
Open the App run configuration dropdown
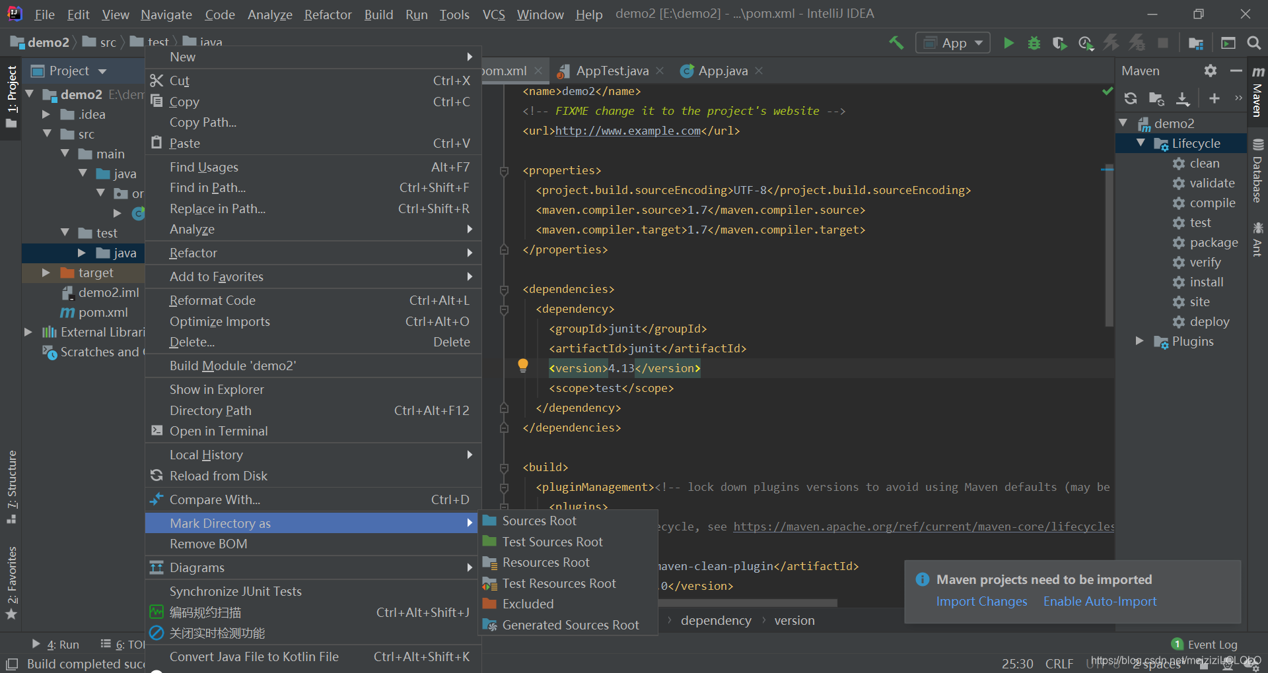(953, 43)
